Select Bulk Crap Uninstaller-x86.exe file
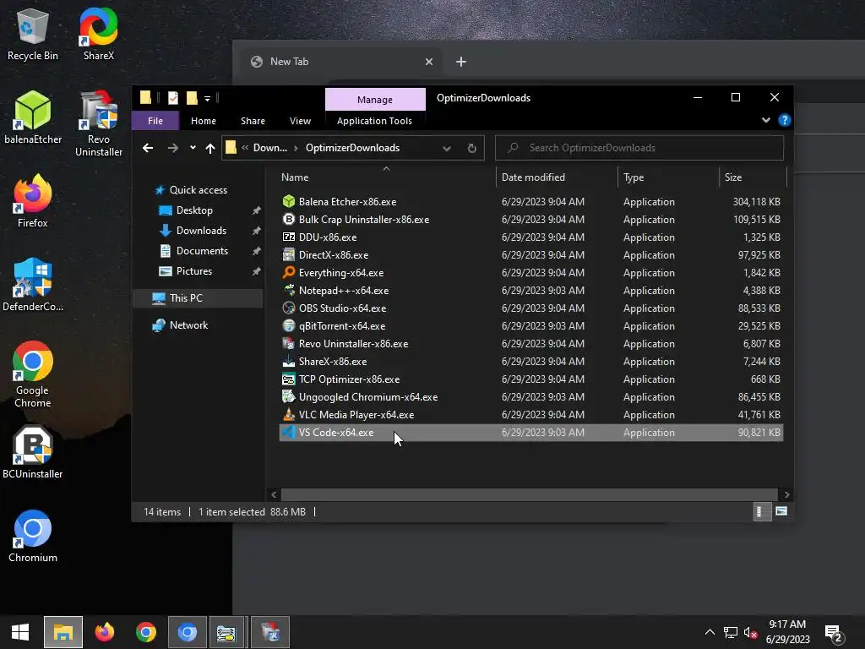This screenshot has height=649, width=865. 530,220
